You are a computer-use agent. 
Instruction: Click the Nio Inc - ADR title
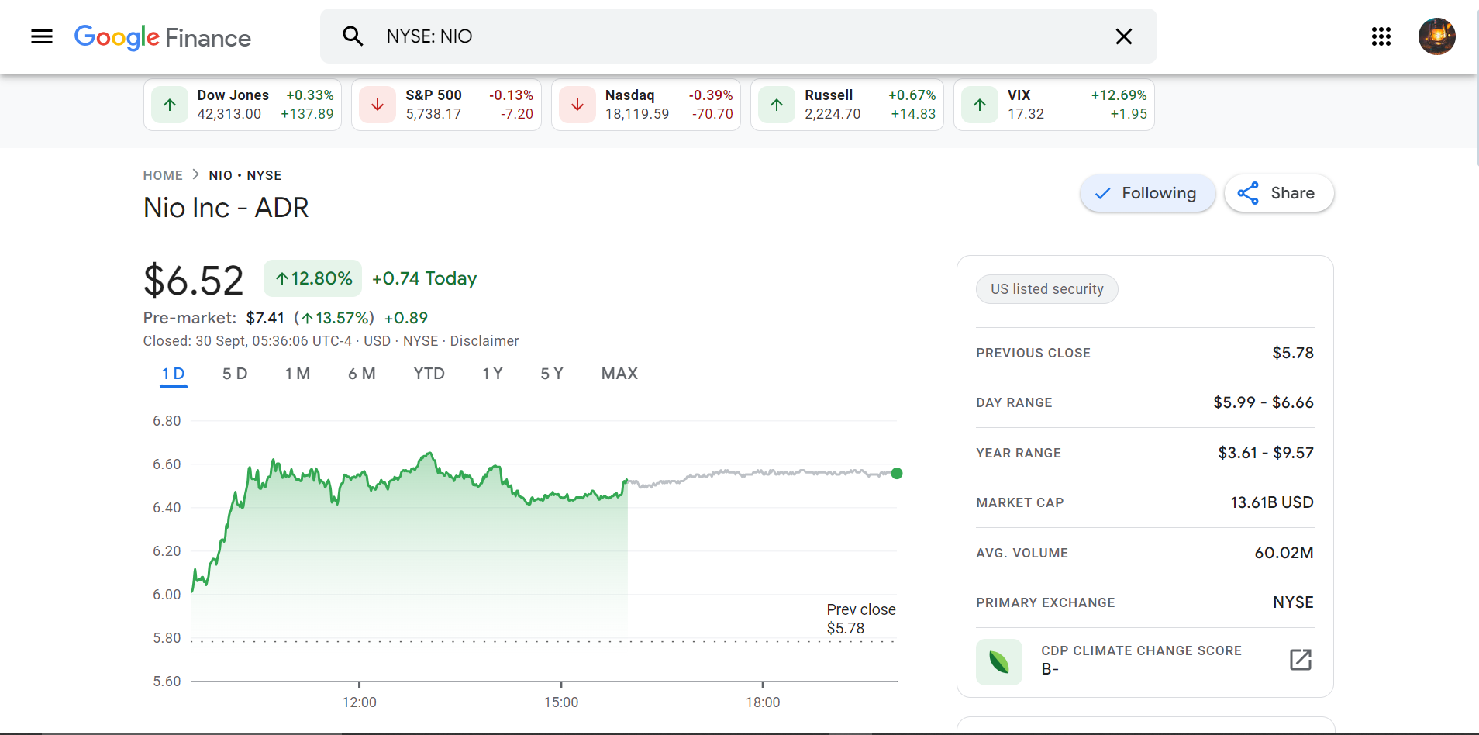(x=226, y=208)
